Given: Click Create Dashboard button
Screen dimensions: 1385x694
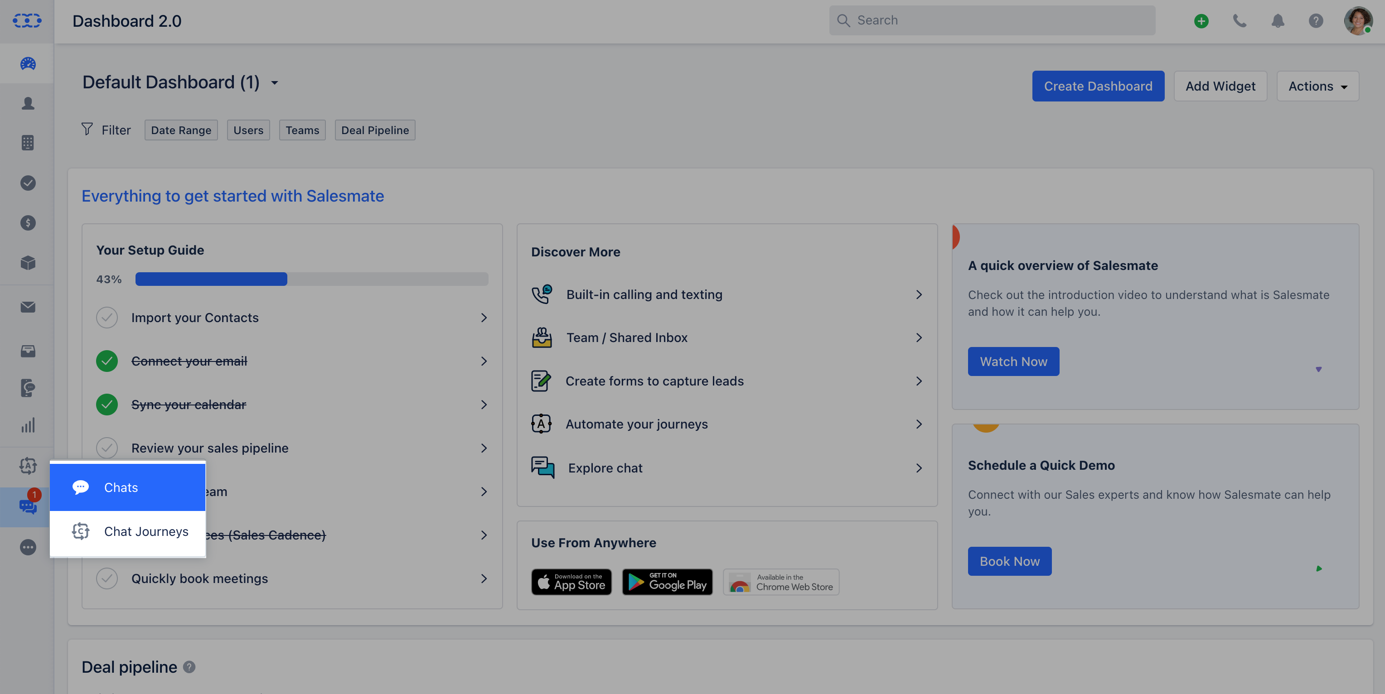Looking at the screenshot, I should 1098,86.
